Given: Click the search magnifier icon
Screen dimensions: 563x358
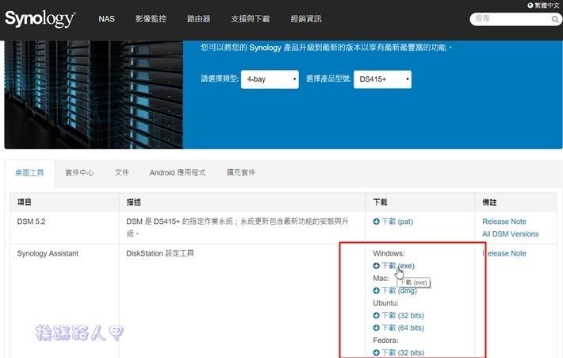Looking at the screenshot, I should coord(555,19).
